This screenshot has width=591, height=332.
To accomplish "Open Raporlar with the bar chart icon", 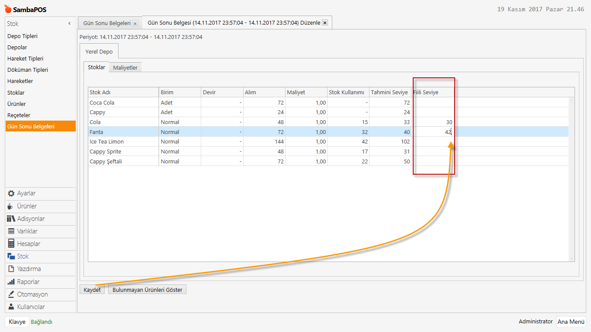I will pyautogui.click(x=11, y=282).
